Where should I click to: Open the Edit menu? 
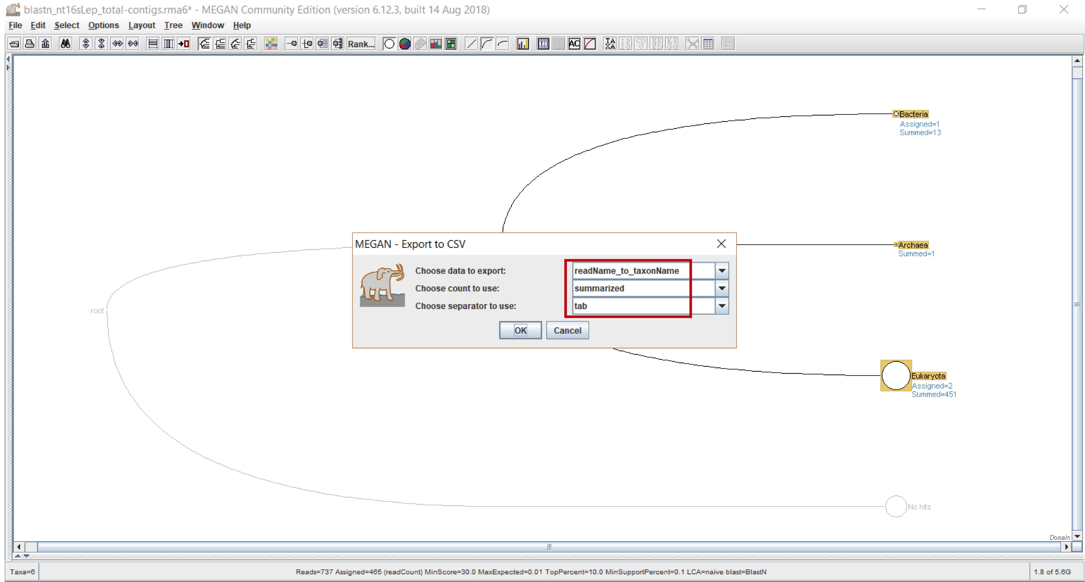coord(38,25)
